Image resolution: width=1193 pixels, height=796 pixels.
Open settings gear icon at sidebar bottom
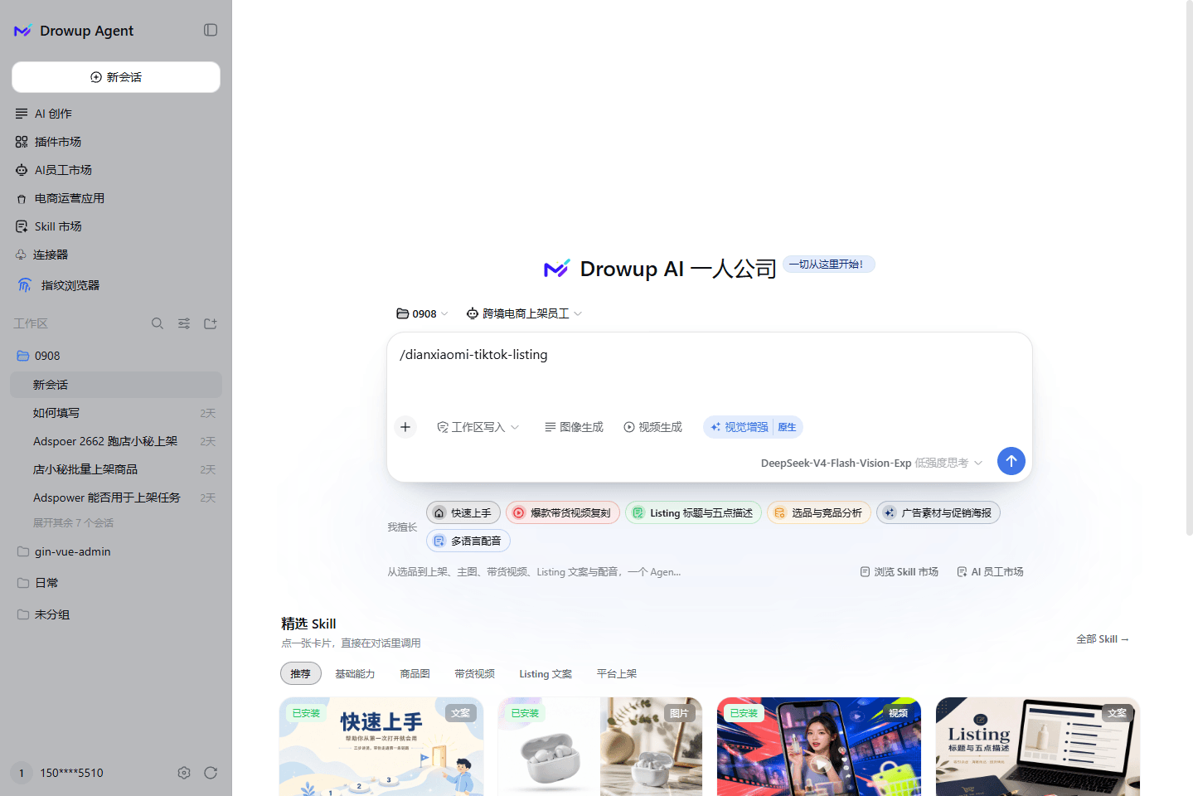tap(184, 773)
